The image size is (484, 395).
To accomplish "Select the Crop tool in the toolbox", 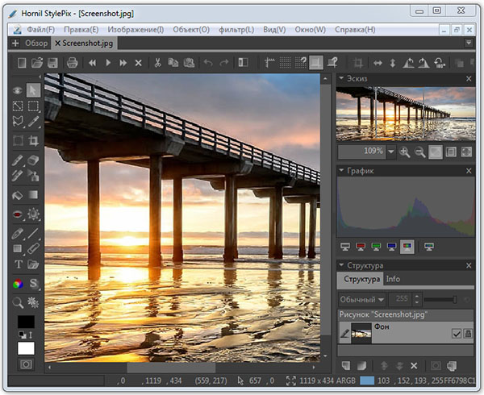I will click(x=33, y=140).
